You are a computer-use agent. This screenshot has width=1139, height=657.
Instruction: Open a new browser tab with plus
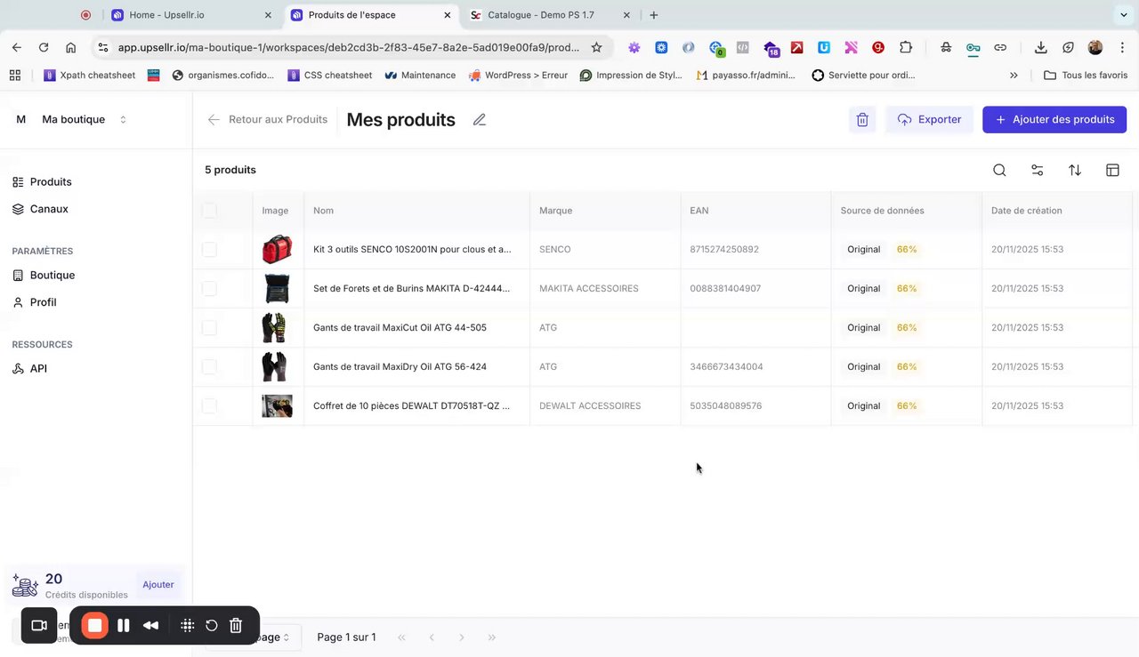[x=654, y=15]
